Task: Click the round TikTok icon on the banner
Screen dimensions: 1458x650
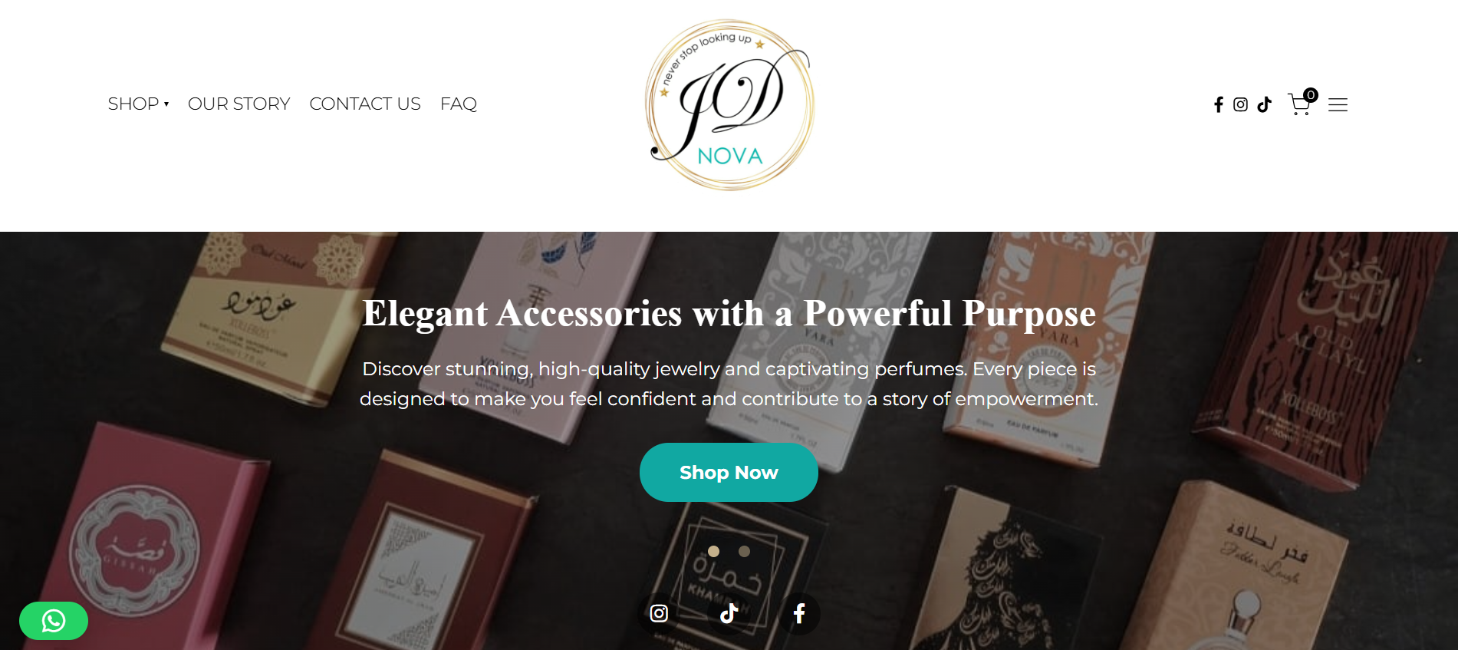Action: [729, 613]
